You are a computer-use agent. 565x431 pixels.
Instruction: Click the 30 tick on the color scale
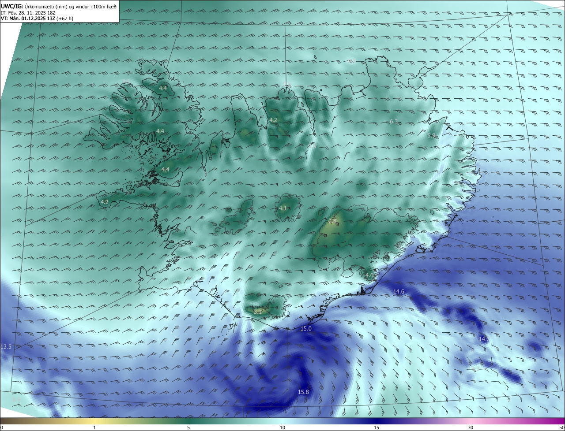[x=471, y=427]
